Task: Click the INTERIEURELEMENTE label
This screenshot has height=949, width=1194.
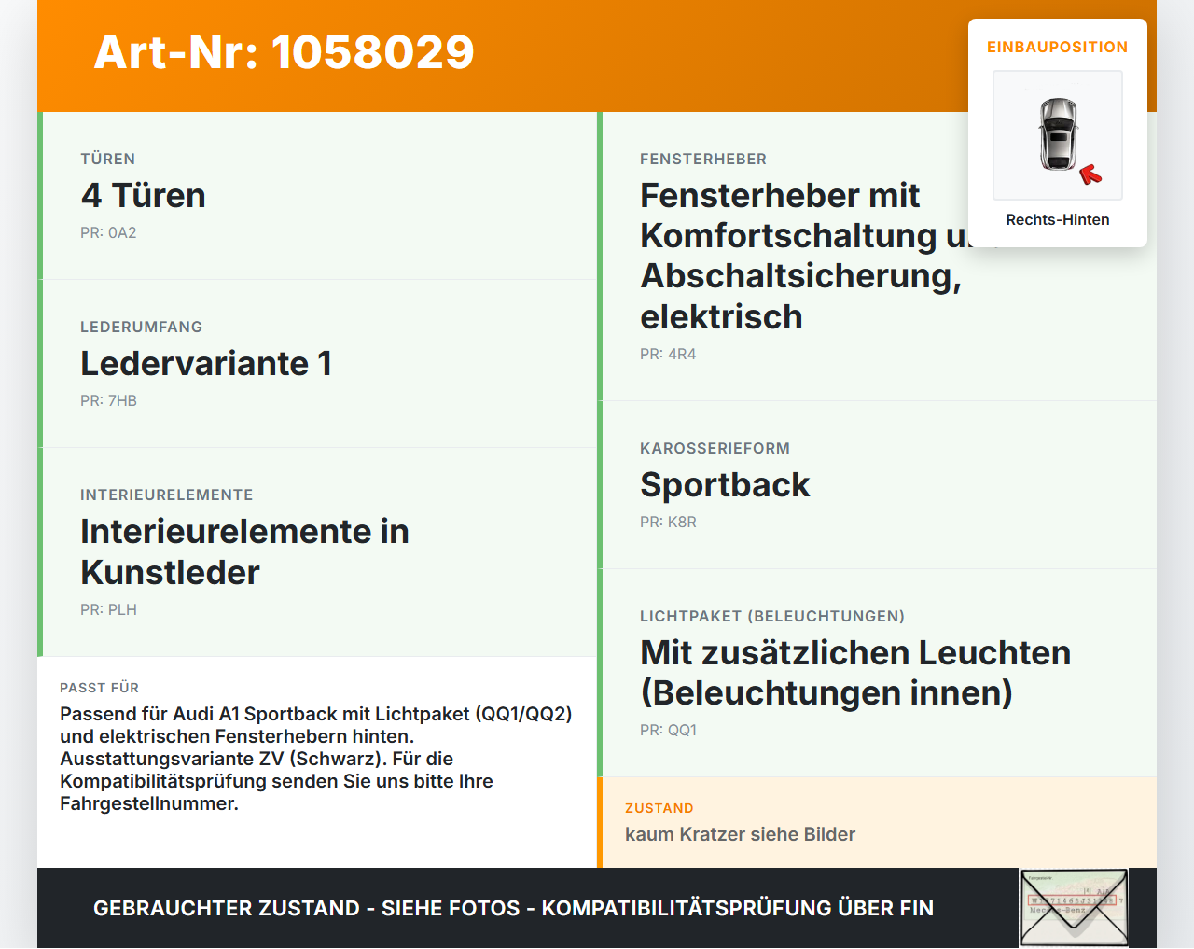Action: (167, 495)
